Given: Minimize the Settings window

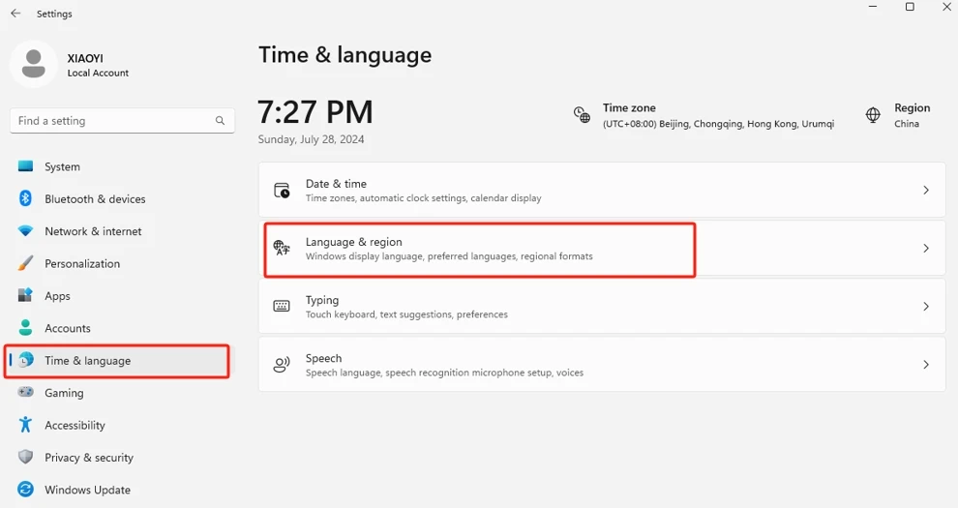Looking at the screenshot, I should pyautogui.click(x=873, y=7).
